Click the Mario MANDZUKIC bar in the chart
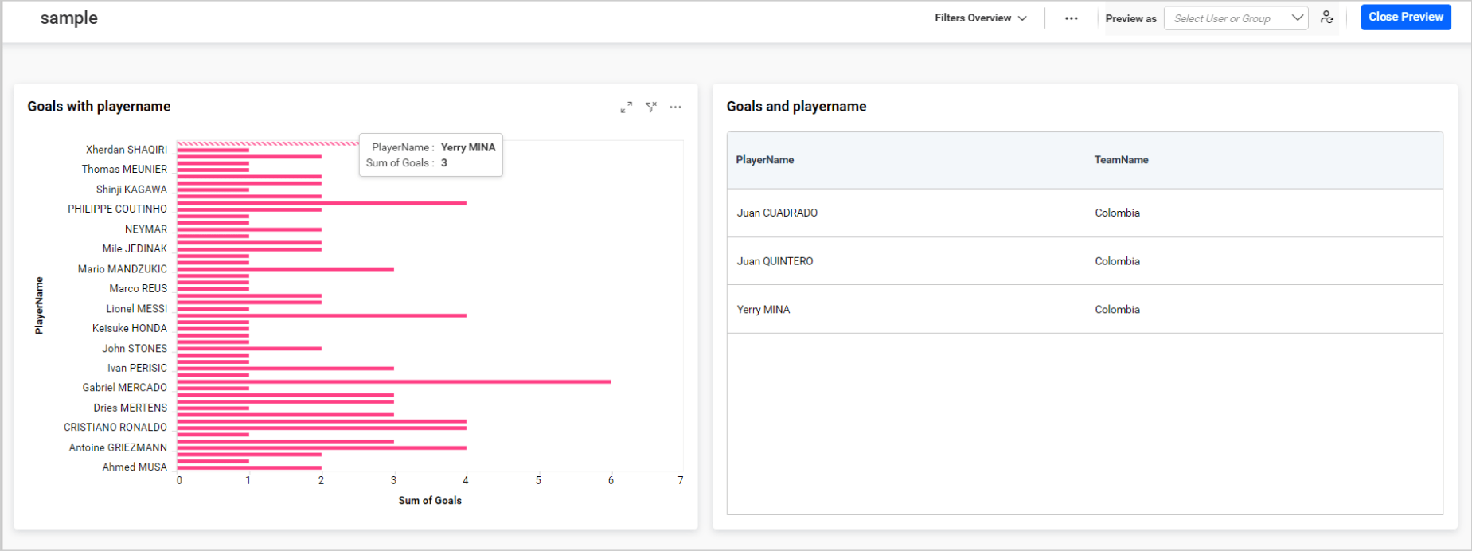The height and width of the screenshot is (551, 1472). (284, 269)
